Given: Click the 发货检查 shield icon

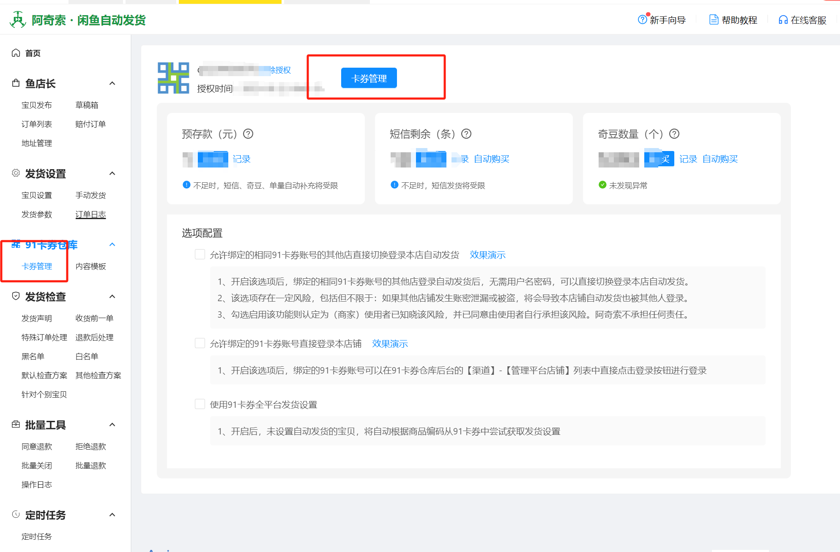Looking at the screenshot, I should click(x=16, y=296).
